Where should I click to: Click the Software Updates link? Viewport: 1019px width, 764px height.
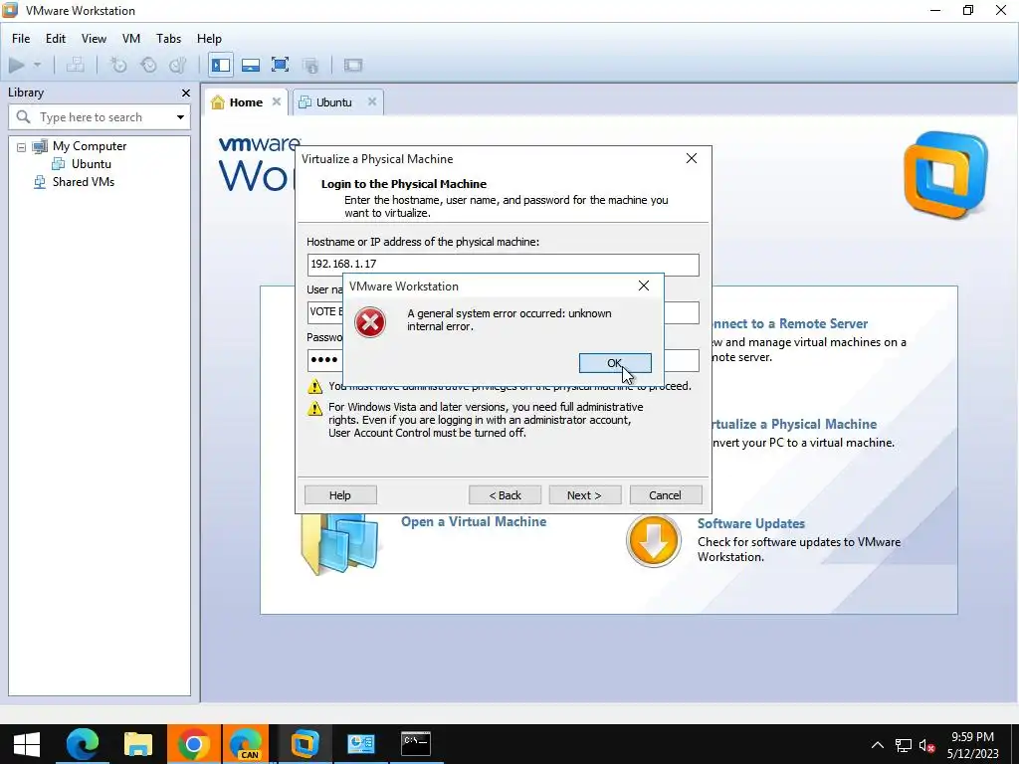[751, 523]
